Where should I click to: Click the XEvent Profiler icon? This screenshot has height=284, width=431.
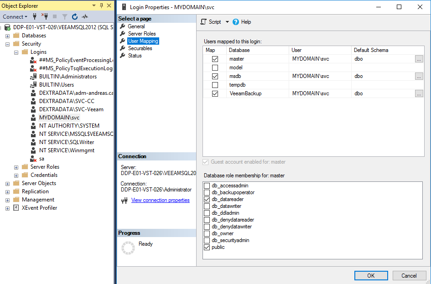[x=16, y=208]
